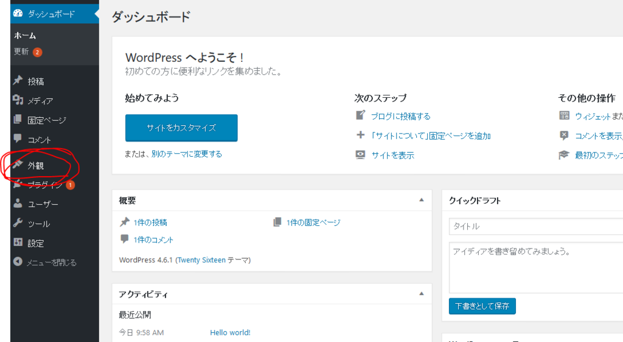Click the plugin update badge 1
The width and height of the screenshot is (623, 342).
click(71, 185)
